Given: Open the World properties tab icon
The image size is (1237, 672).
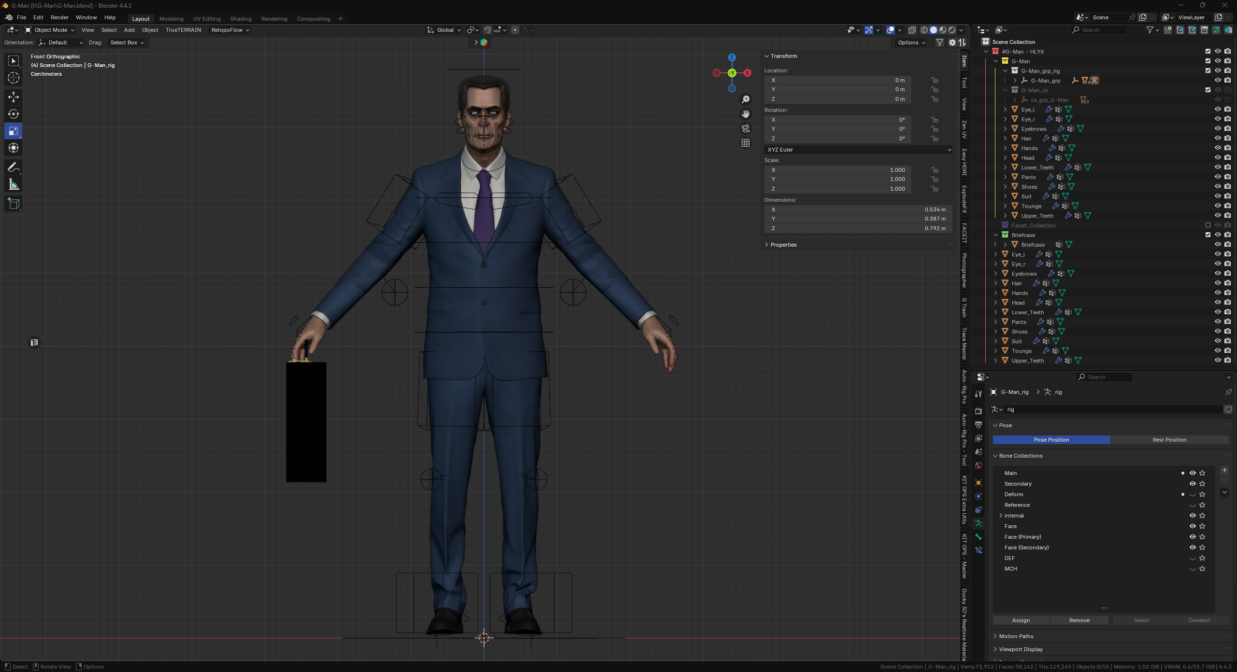Looking at the screenshot, I should point(978,465).
